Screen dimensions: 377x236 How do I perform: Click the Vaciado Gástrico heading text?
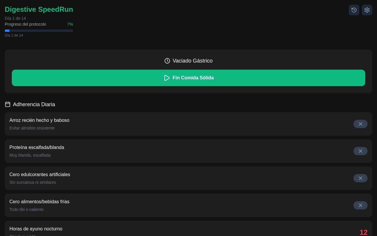point(193,61)
